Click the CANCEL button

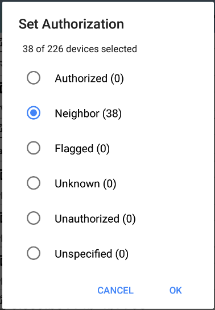pos(115,290)
